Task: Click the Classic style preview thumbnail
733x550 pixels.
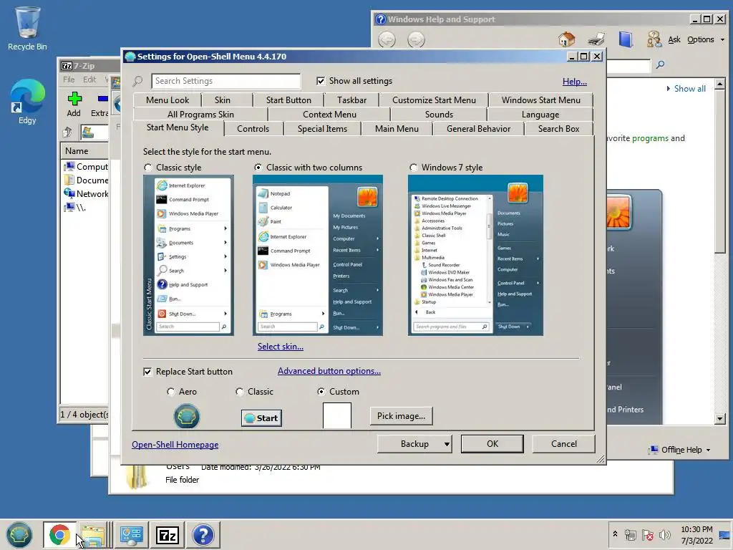Action: point(188,256)
